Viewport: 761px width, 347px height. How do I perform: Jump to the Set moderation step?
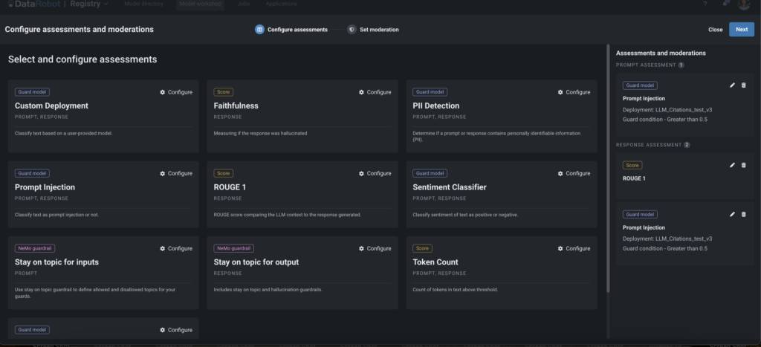pyautogui.click(x=373, y=30)
